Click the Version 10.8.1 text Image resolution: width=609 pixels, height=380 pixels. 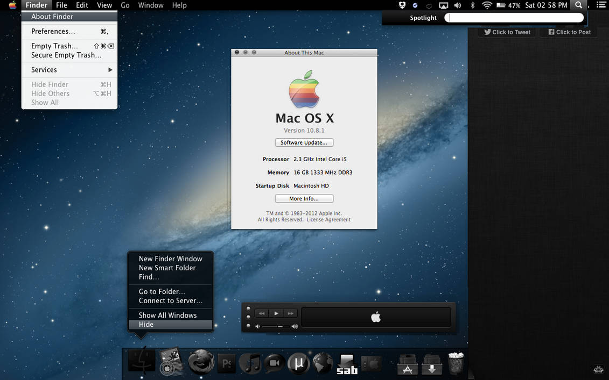pyautogui.click(x=304, y=130)
